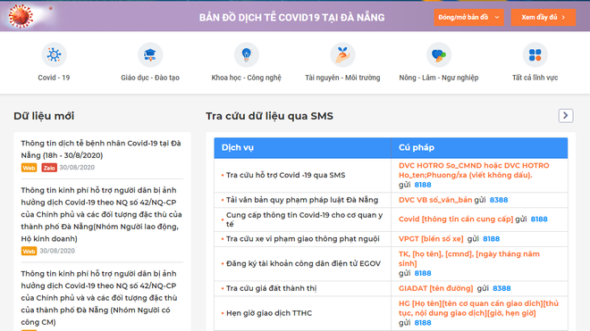Select the Nông - Lâm - Ngư nghiệp label

pos(439,78)
